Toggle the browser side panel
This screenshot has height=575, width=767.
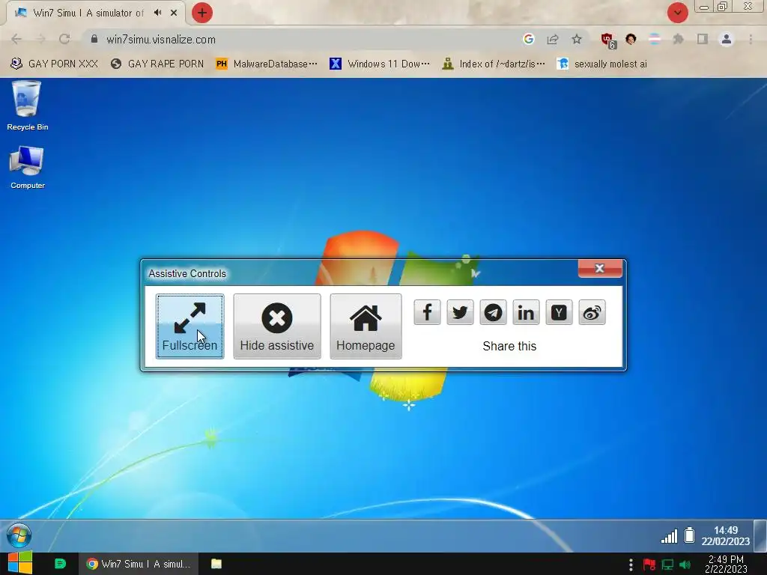(x=703, y=39)
